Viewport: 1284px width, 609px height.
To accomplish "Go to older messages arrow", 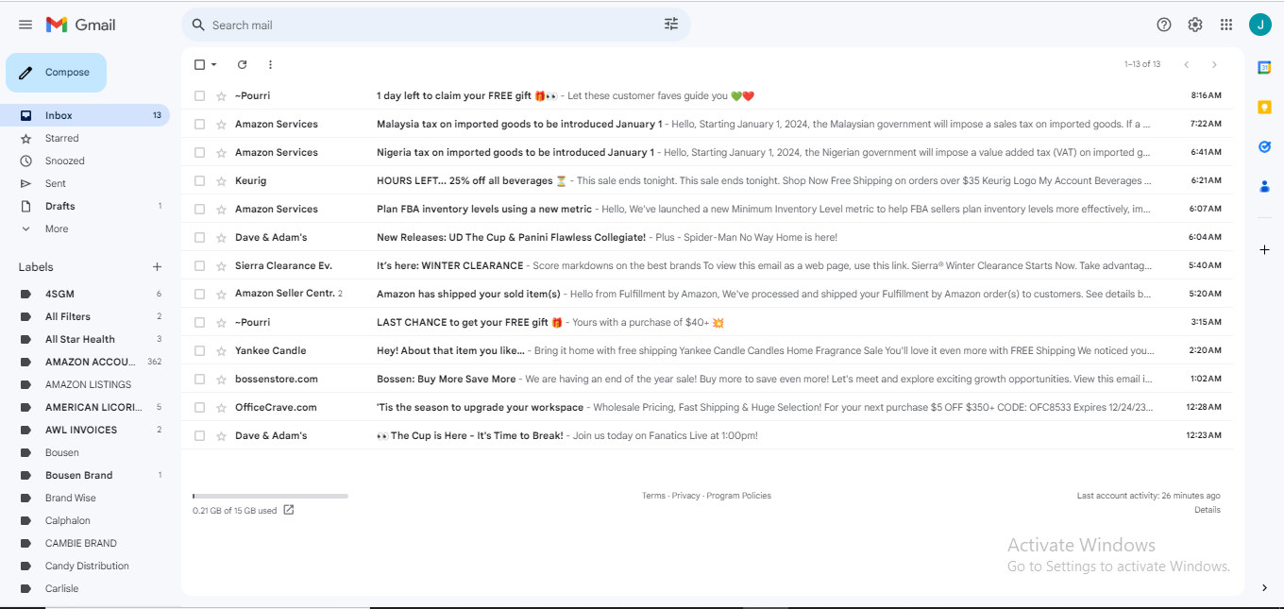I will 1214,64.
